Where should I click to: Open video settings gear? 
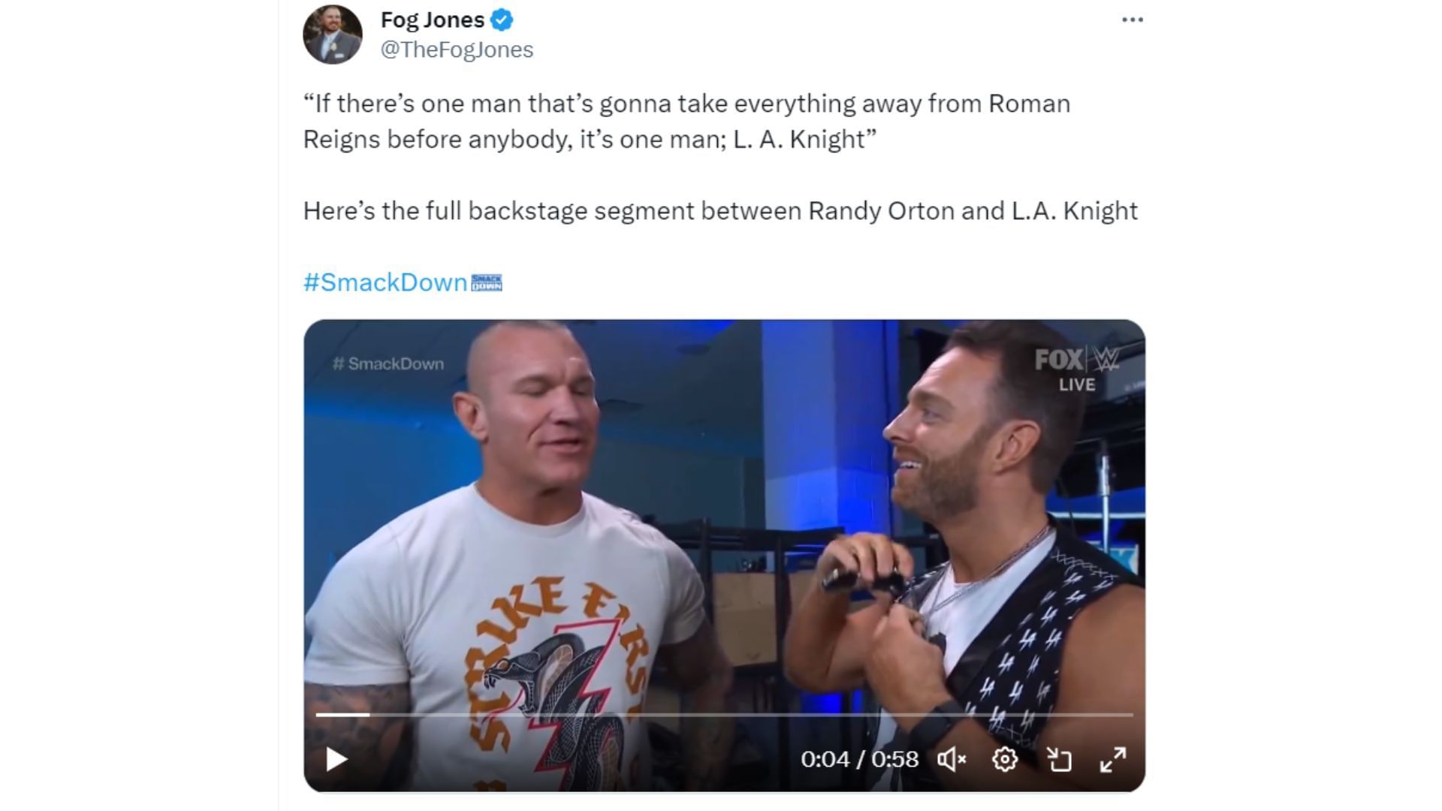(1005, 759)
